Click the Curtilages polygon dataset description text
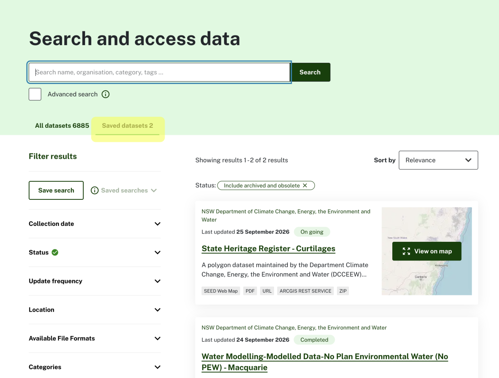This screenshot has height=378, width=499. (285, 270)
